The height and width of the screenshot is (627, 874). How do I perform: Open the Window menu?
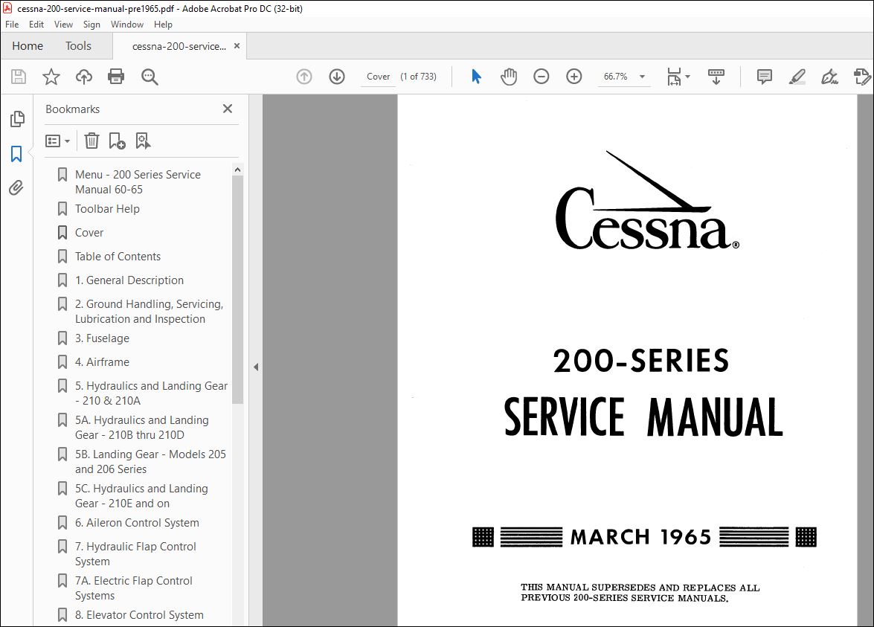click(127, 25)
